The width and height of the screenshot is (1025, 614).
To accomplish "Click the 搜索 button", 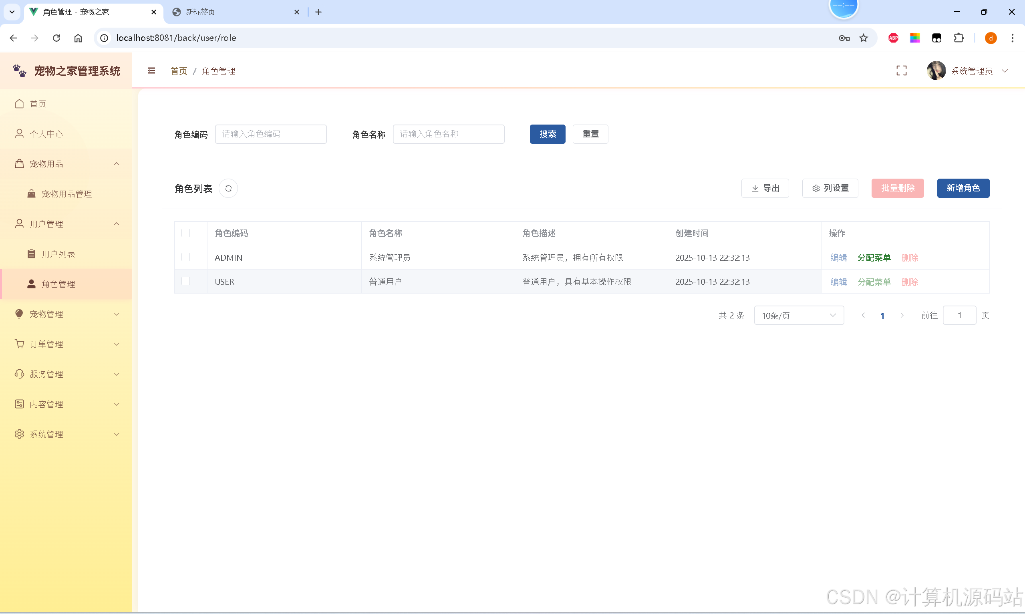I will coord(547,134).
